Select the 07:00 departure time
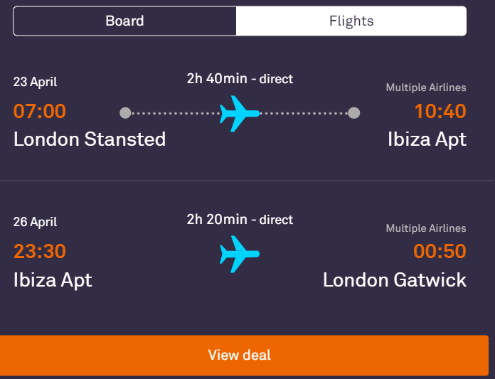Viewport: 495px width, 379px height. pos(40,111)
